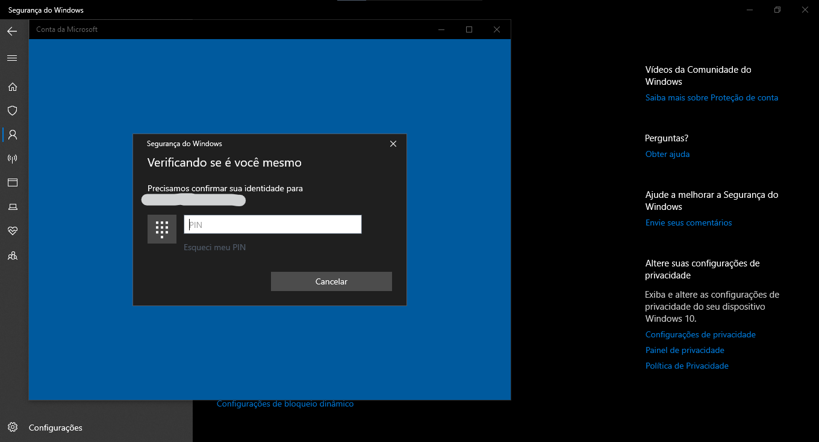Screen dimensions: 819x442
Task: Focus the PIN input field
Action: tap(273, 224)
